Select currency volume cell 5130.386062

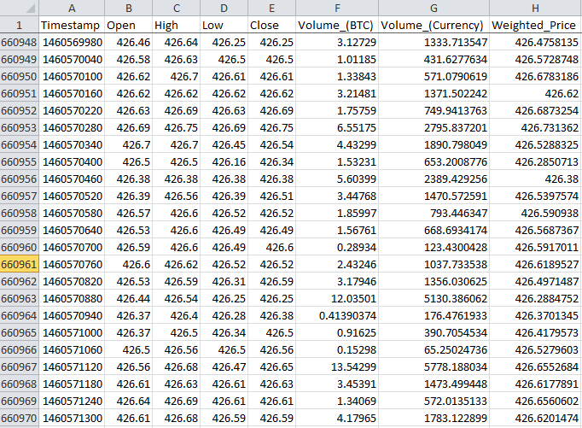pos(434,299)
